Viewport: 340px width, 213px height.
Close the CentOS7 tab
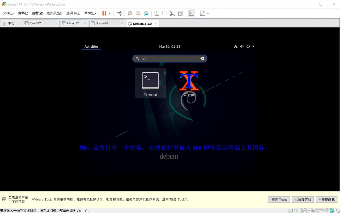(56, 23)
